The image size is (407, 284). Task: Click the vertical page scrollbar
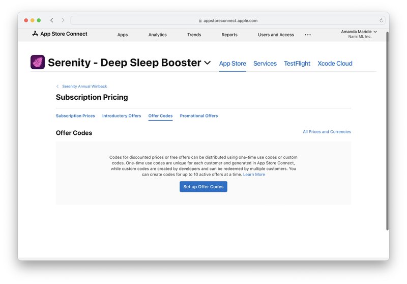[x=387, y=131]
